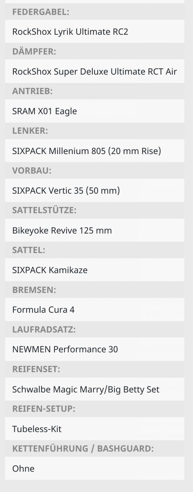Click the SATTELSTÜTZE label
The height and width of the screenshot is (492, 193).
[x=44, y=210]
